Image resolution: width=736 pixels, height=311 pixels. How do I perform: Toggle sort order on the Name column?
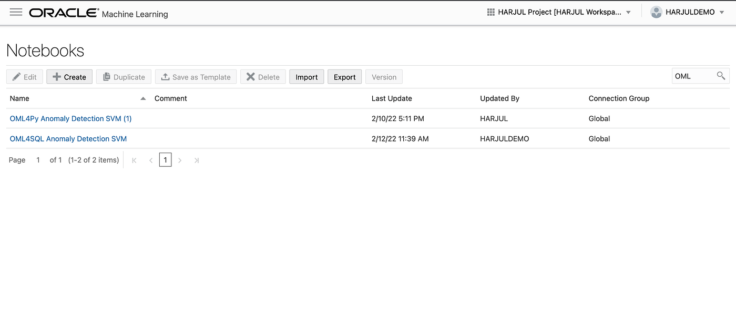(142, 98)
